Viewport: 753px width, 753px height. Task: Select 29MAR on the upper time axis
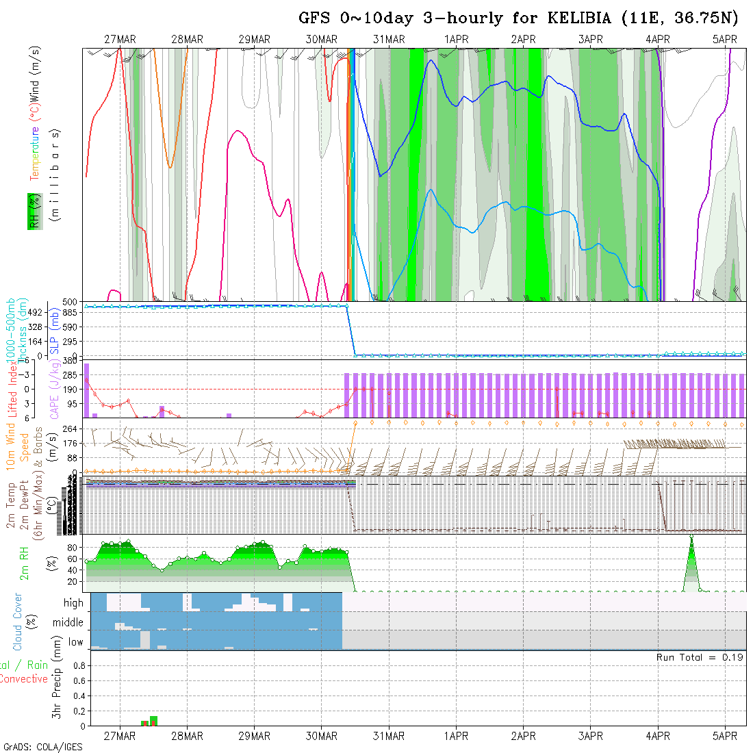click(254, 40)
